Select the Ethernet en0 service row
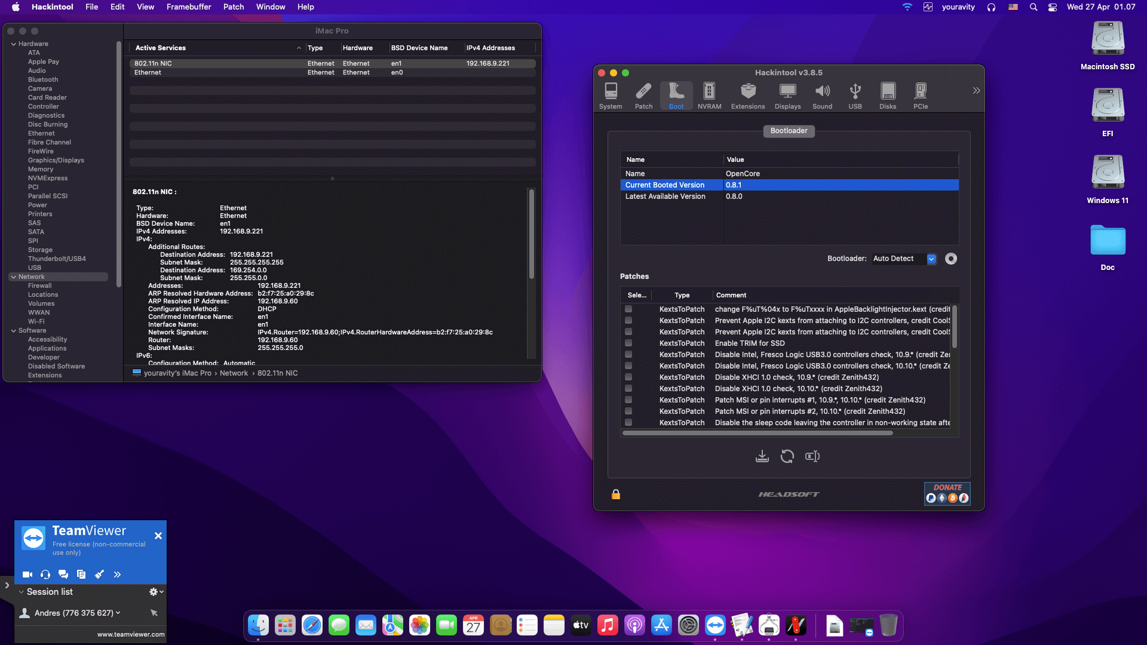 332,73
